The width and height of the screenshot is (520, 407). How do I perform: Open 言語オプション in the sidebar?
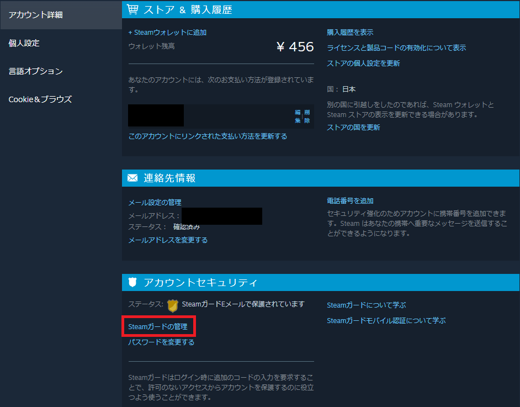[35, 71]
